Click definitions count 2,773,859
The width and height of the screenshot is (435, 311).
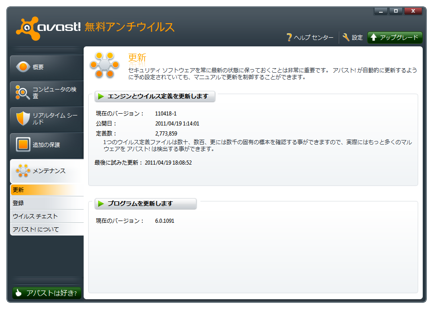point(166,133)
